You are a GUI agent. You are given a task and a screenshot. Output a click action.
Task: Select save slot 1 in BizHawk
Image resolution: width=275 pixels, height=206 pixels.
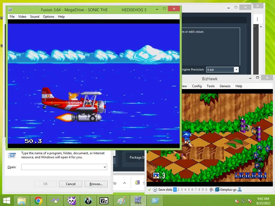pyautogui.click(x=175, y=190)
